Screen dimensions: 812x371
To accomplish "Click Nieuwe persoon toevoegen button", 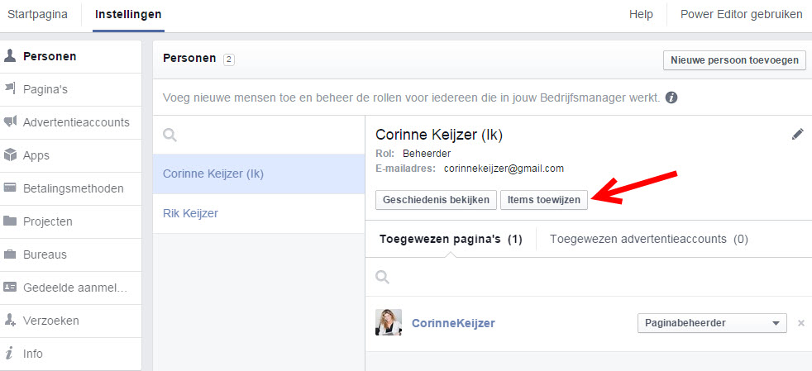I will click(734, 60).
